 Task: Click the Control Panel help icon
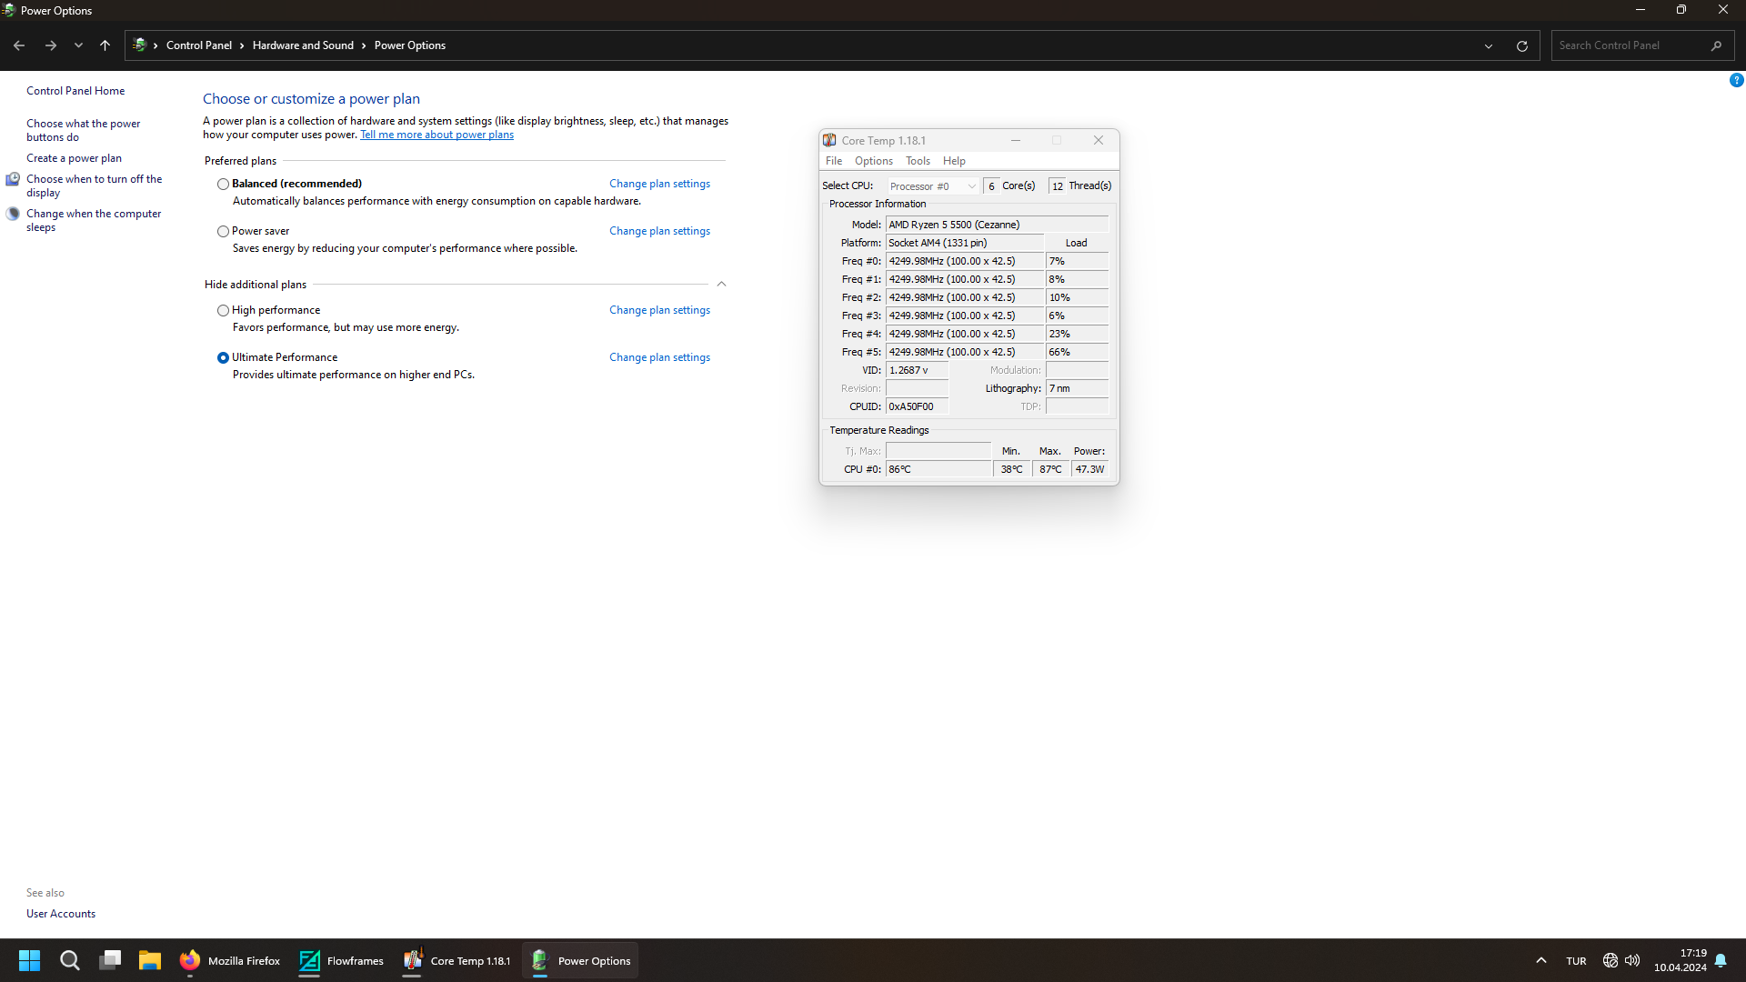pos(1736,81)
